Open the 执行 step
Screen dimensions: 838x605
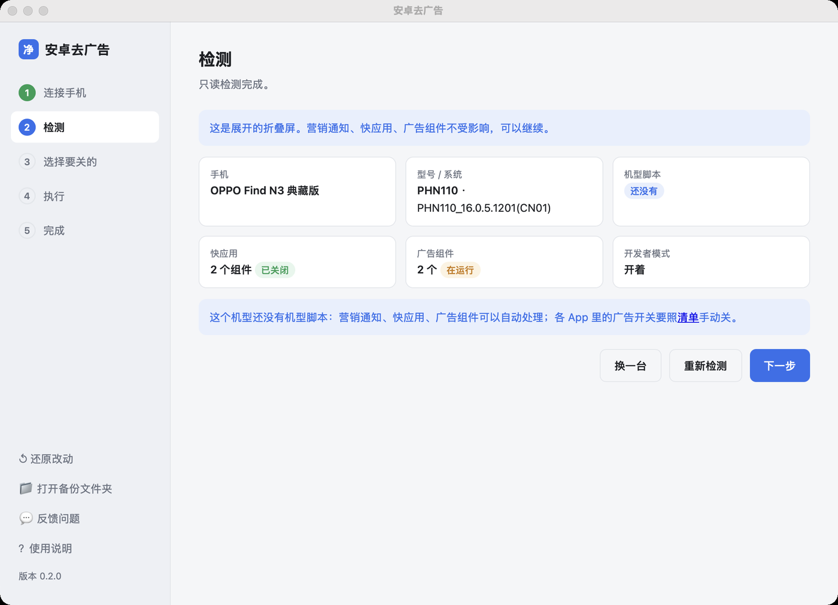click(x=85, y=196)
